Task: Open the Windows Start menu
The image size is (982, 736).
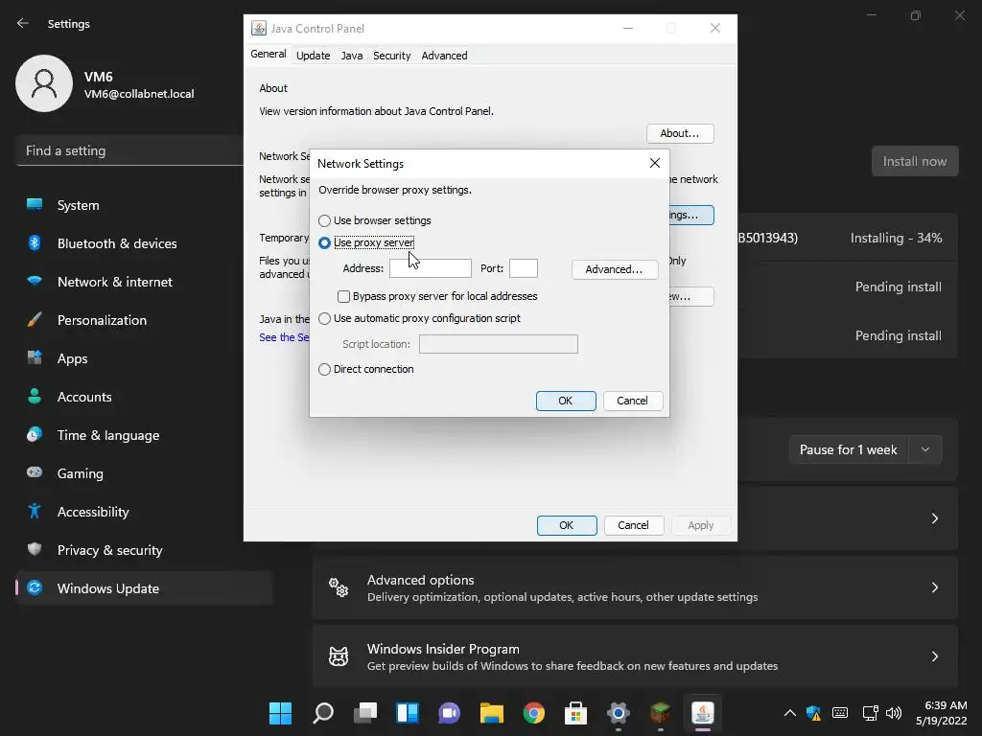Action: 280,713
